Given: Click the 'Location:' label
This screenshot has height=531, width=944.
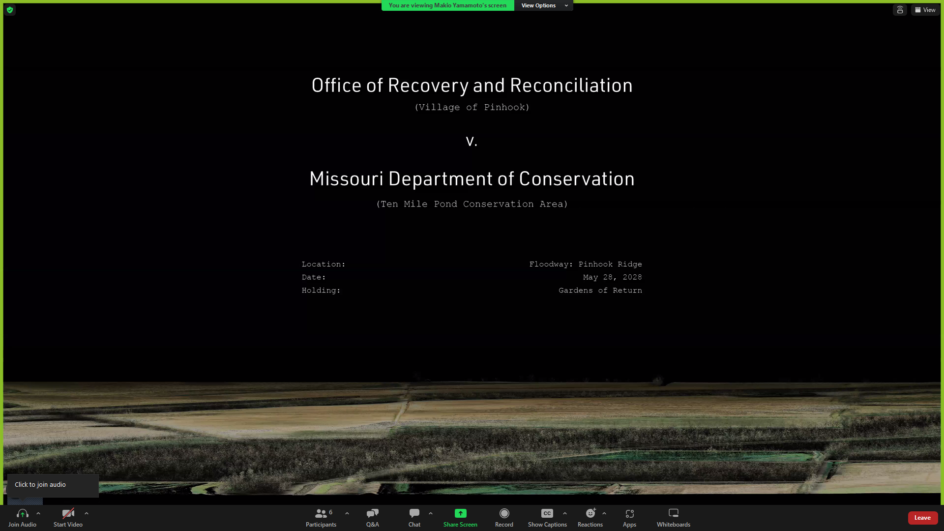Looking at the screenshot, I should click(x=324, y=265).
